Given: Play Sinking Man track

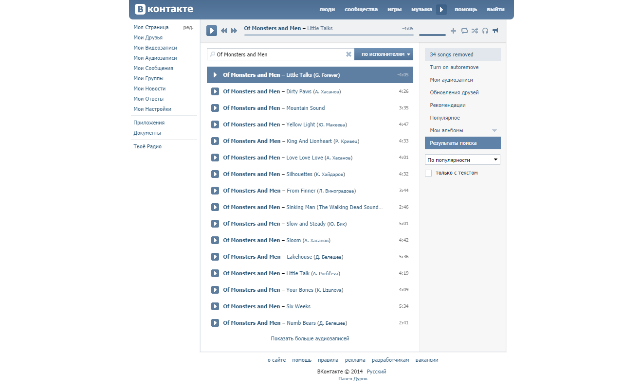Looking at the screenshot, I should [215, 207].
